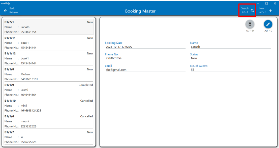Open booking B1/1/7 for ki
This screenshot has width=279, height=148.
tap(48, 137)
